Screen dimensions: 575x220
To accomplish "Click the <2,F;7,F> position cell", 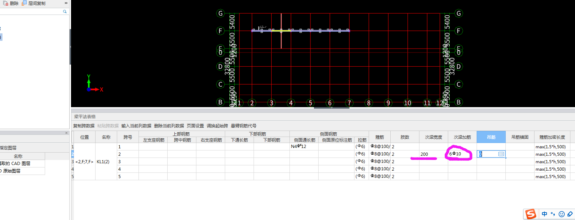I will (85, 161).
